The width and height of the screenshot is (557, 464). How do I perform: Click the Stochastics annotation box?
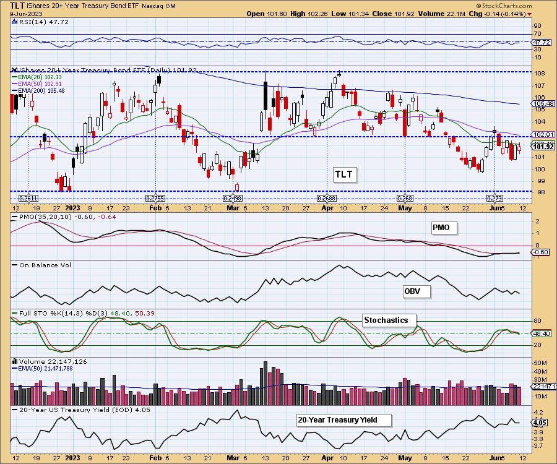point(389,320)
